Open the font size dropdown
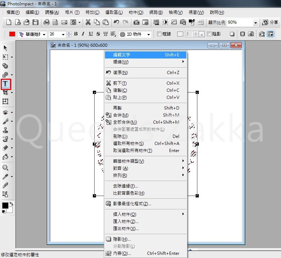The width and height of the screenshot is (281, 258). pos(63,34)
